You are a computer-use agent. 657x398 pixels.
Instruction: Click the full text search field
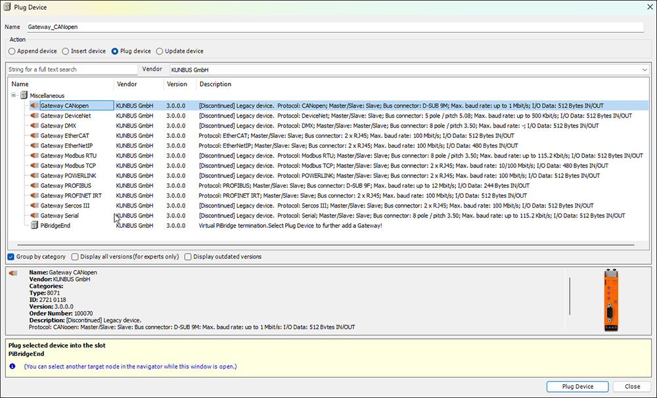(x=72, y=70)
